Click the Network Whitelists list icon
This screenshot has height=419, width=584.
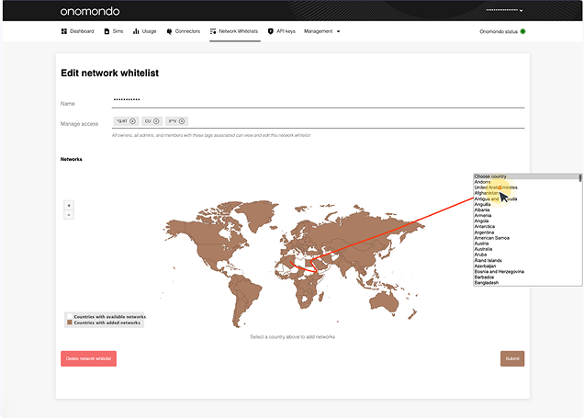pyautogui.click(x=213, y=31)
